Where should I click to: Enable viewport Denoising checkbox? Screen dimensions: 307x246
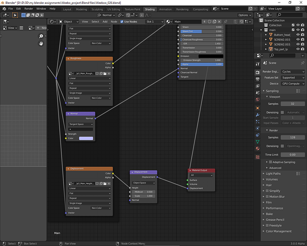pyautogui.click(x=282, y=112)
